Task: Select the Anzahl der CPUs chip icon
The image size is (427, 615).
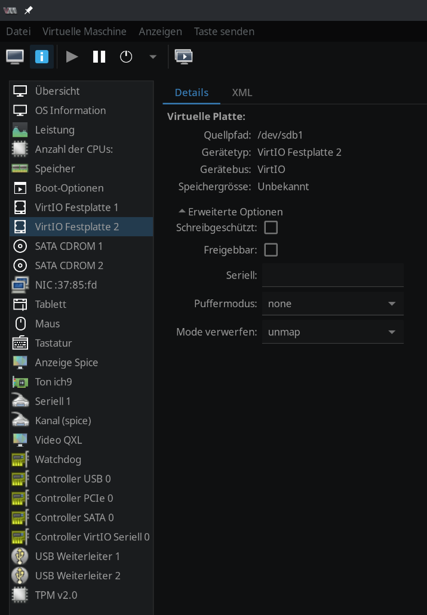Action: [x=20, y=149]
